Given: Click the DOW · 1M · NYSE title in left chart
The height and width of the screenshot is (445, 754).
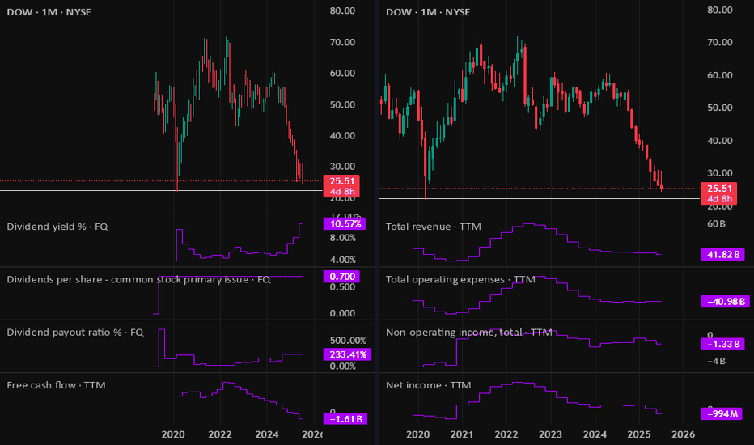Looking at the screenshot, I should [x=49, y=12].
